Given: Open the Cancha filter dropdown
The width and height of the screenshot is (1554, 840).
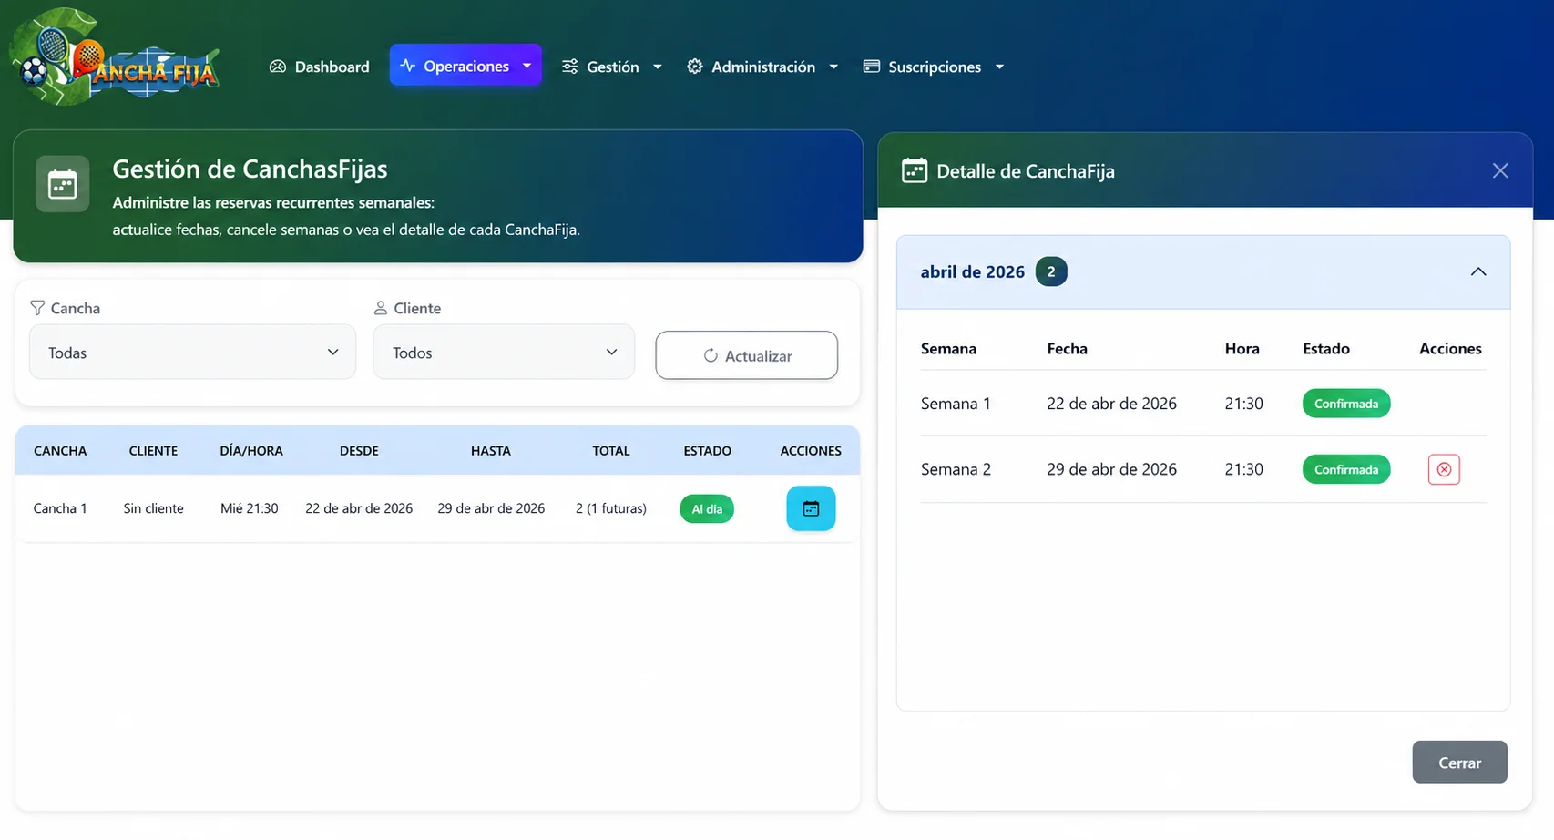Looking at the screenshot, I should point(192,353).
